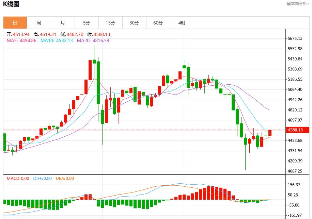This screenshot has width=312, height=219.
Task: Click the 收 closing price value
Action: (x=102, y=34)
